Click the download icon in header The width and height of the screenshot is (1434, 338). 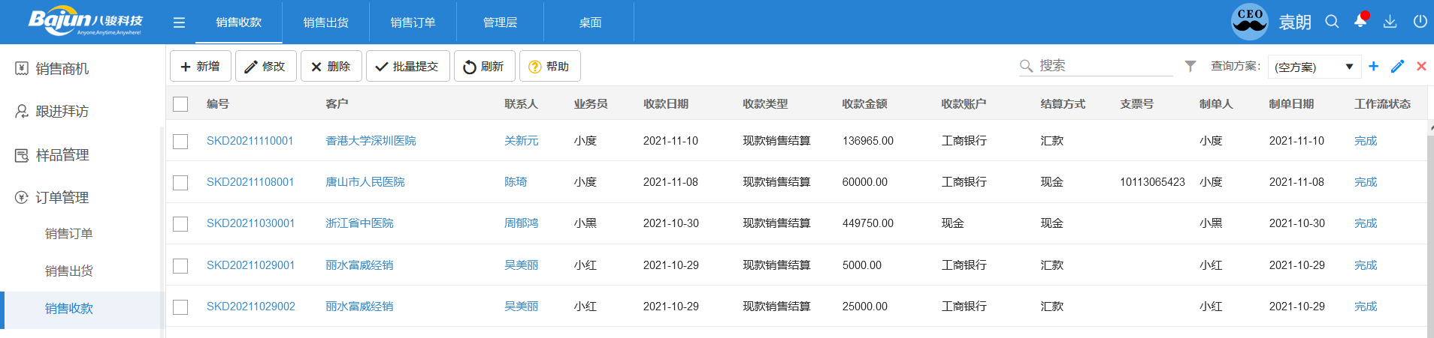1390,22
